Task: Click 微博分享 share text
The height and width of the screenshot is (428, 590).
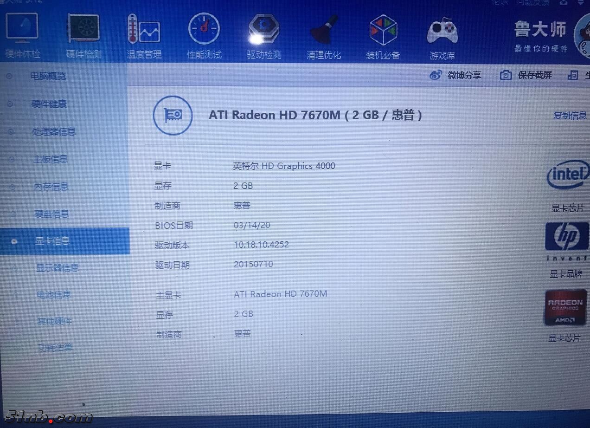Action: click(464, 75)
